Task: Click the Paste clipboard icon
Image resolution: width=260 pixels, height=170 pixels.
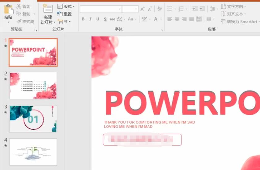Action: 9,9
